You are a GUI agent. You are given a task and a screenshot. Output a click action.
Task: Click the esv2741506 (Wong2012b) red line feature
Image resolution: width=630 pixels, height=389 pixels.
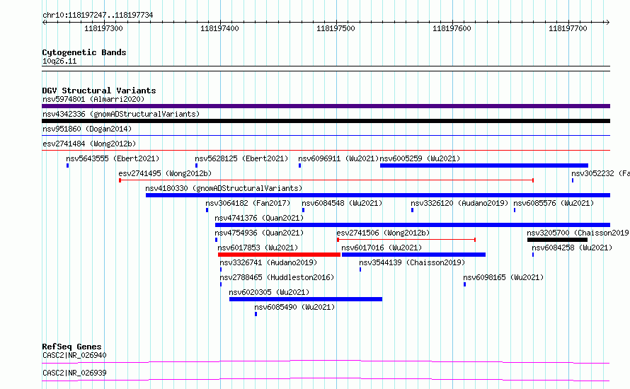coord(406,240)
